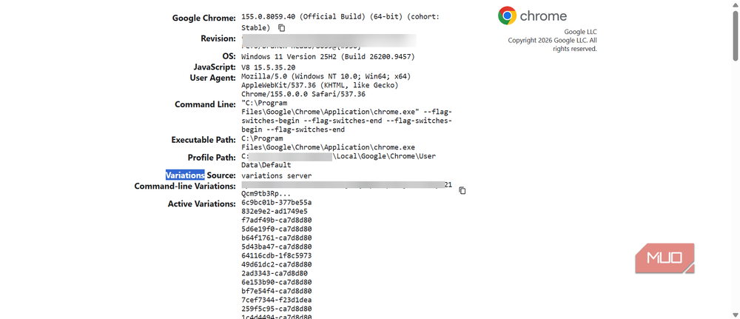740x319 pixels.
Task: Copy the command-line variations string
Action: point(462,191)
